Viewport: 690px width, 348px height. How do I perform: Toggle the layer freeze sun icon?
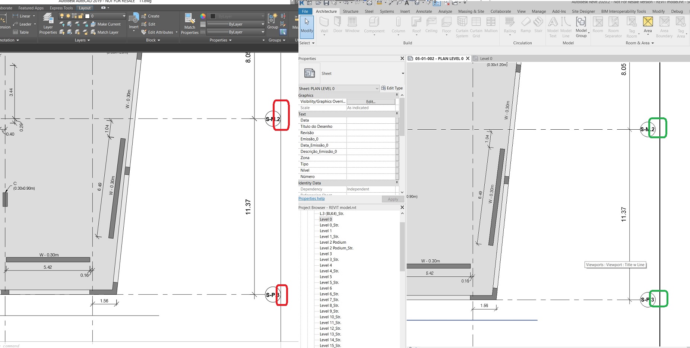pos(68,16)
